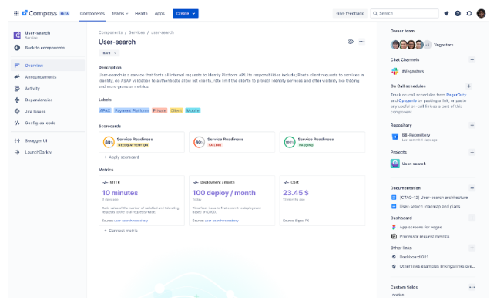Add a chat channel with plus icon

tap(472, 59)
